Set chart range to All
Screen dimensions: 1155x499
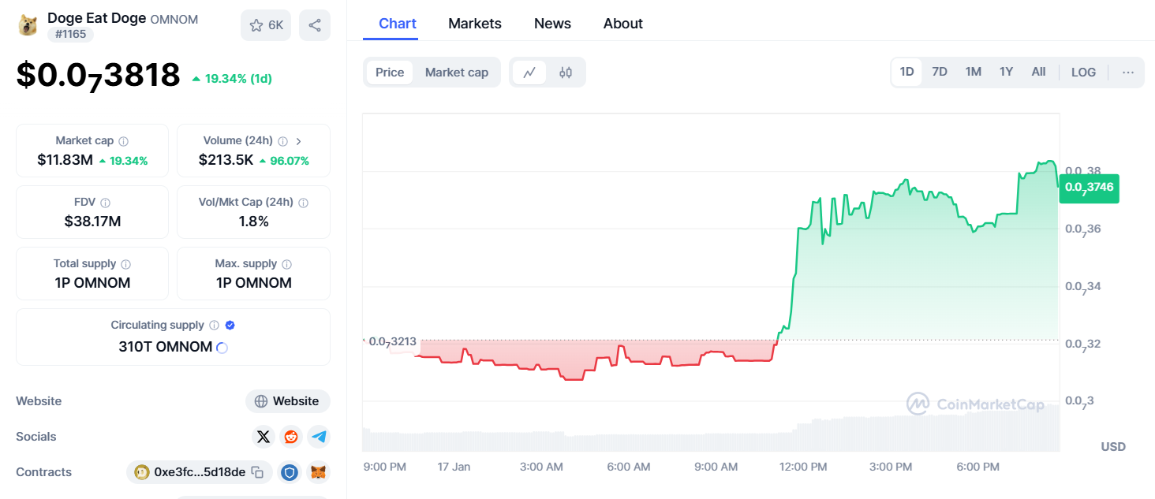[x=1038, y=72]
